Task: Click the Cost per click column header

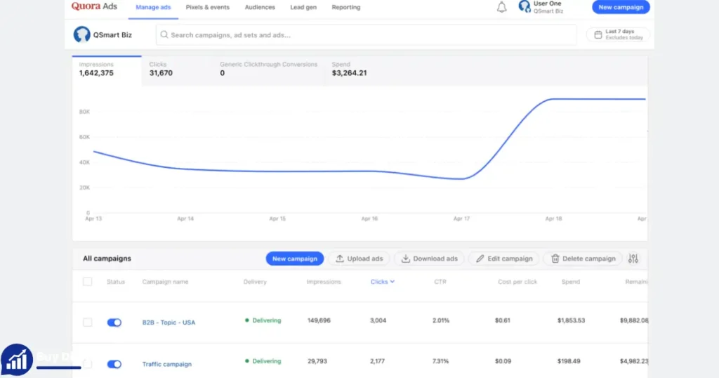Action: coord(517,282)
